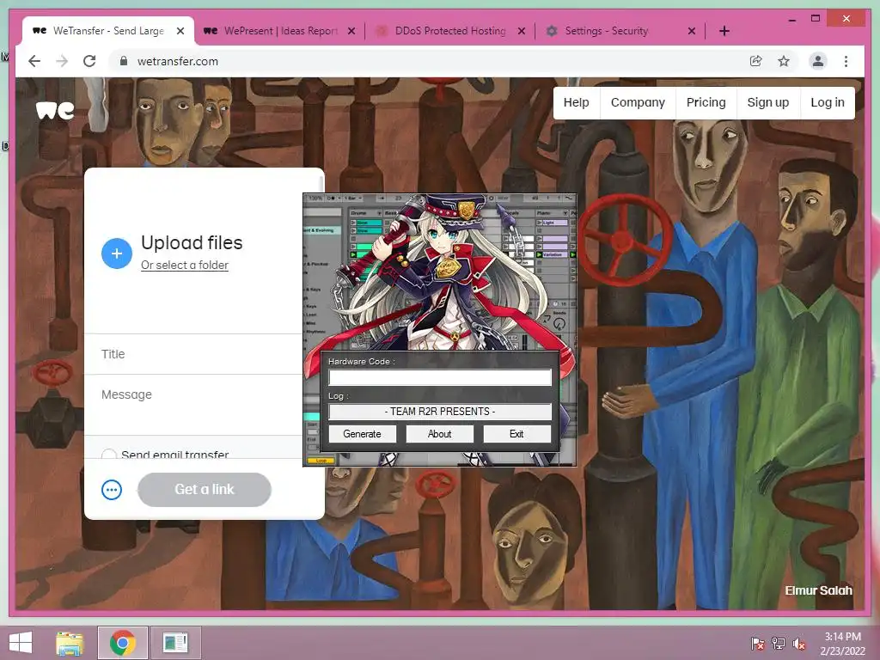Click the share page icon in address bar

pos(756,61)
